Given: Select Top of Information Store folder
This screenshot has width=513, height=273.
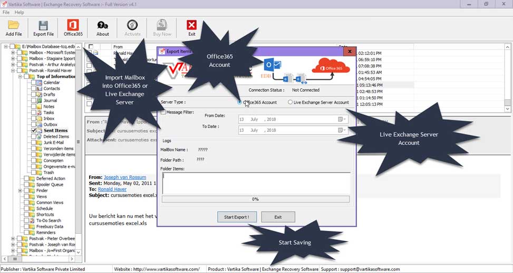Looking at the screenshot, I should [56, 76].
